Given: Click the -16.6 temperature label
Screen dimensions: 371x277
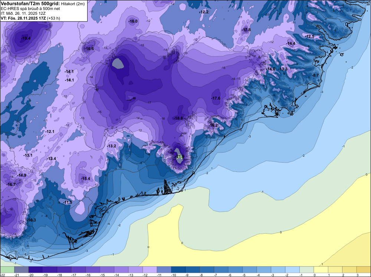Looking at the screenshot, I should [x=89, y=49].
